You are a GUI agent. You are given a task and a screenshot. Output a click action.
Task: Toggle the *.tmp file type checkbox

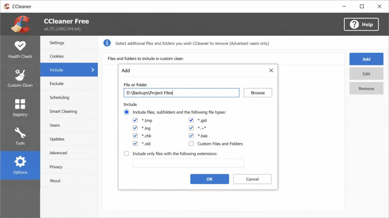click(x=135, y=120)
